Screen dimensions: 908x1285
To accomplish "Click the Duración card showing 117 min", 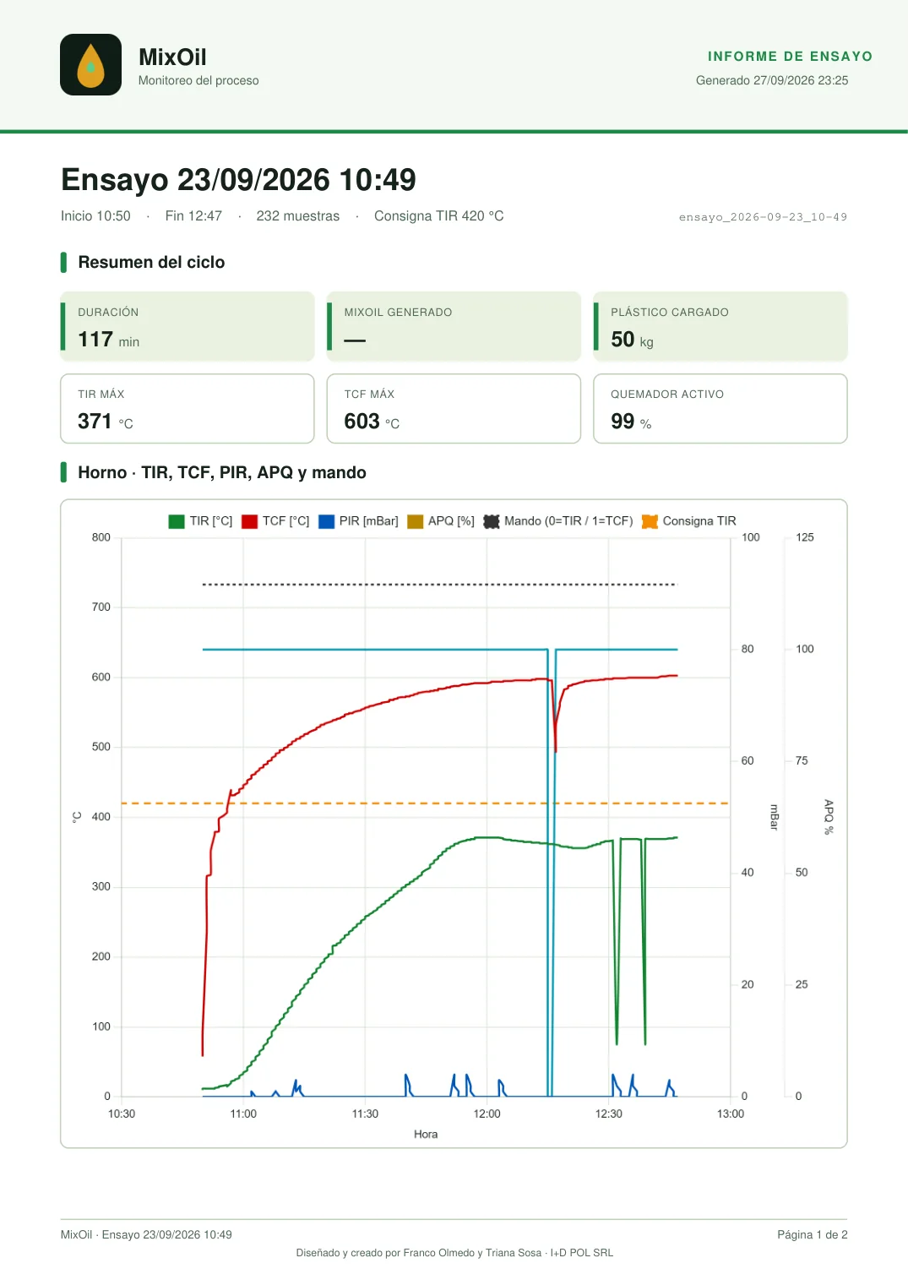I will (x=188, y=326).
